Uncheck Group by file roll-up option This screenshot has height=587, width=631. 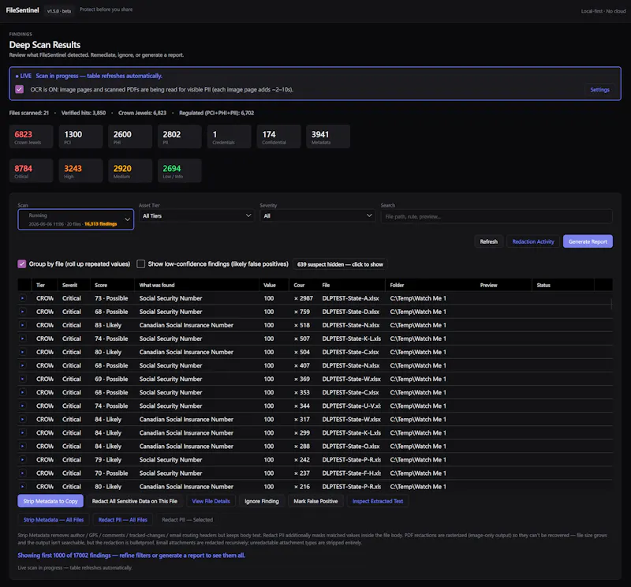pyautogui.click(x=22, y=264)
